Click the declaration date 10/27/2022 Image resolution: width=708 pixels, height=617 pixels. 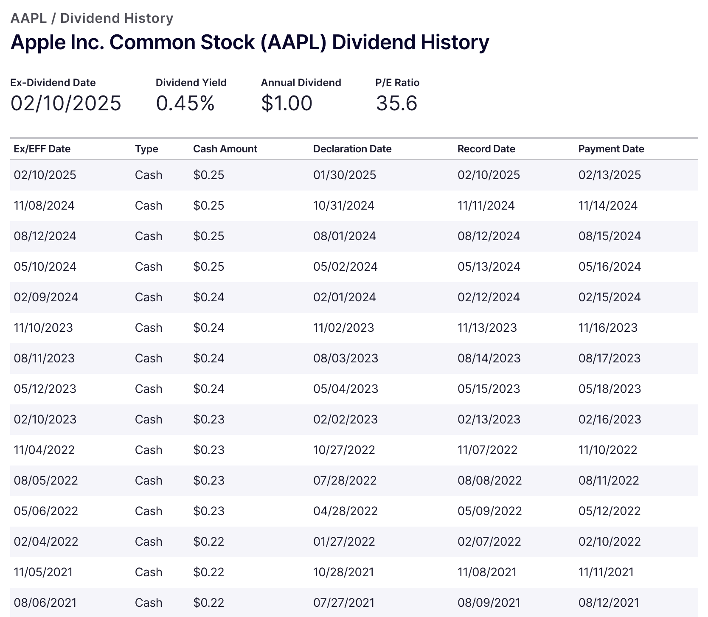344,450
